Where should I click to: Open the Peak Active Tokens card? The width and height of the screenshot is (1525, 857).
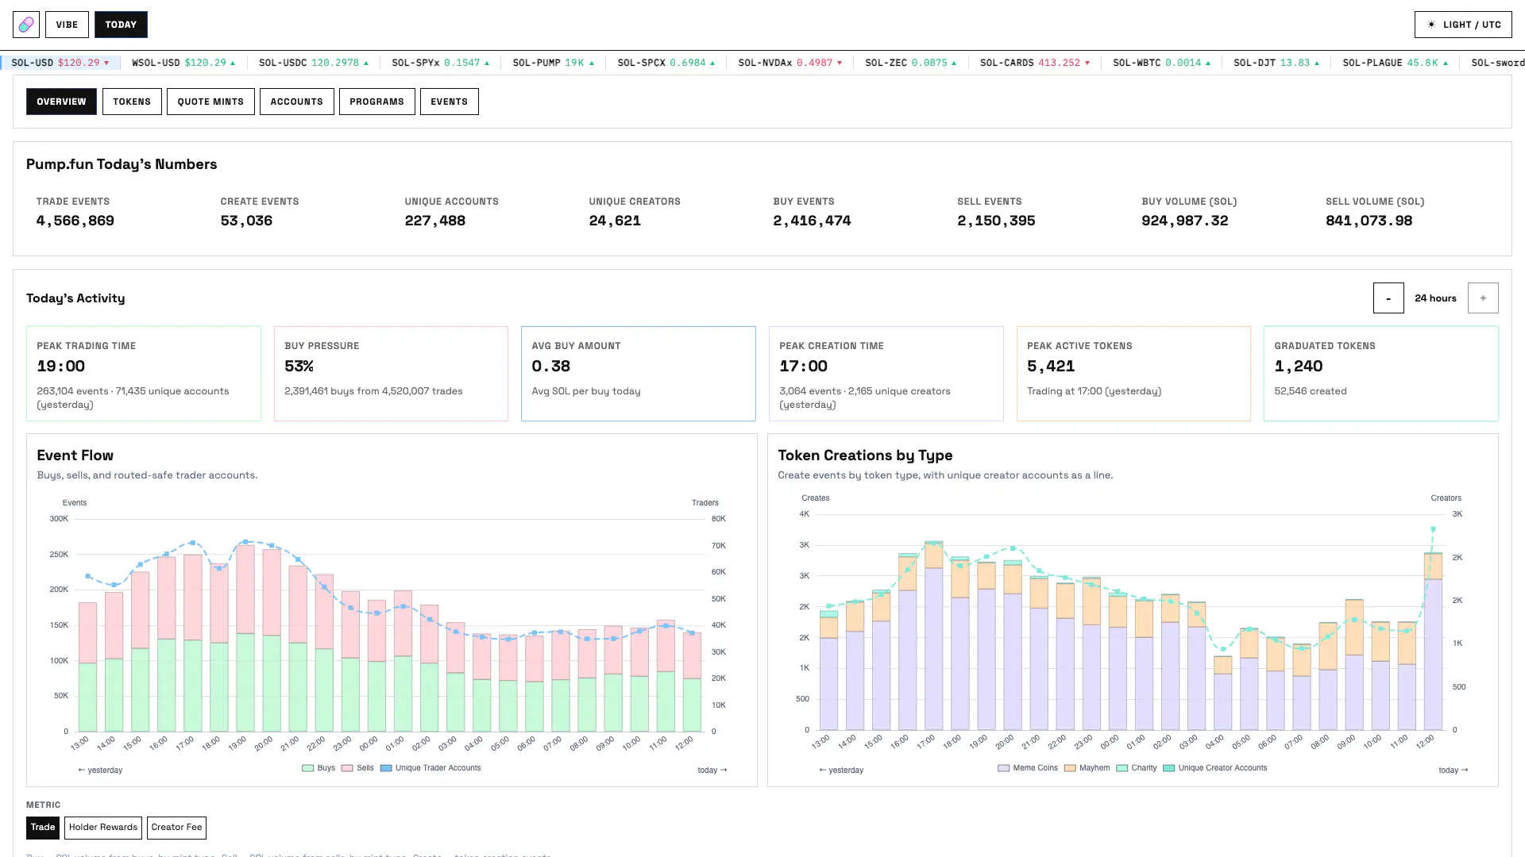(1133, 374)
